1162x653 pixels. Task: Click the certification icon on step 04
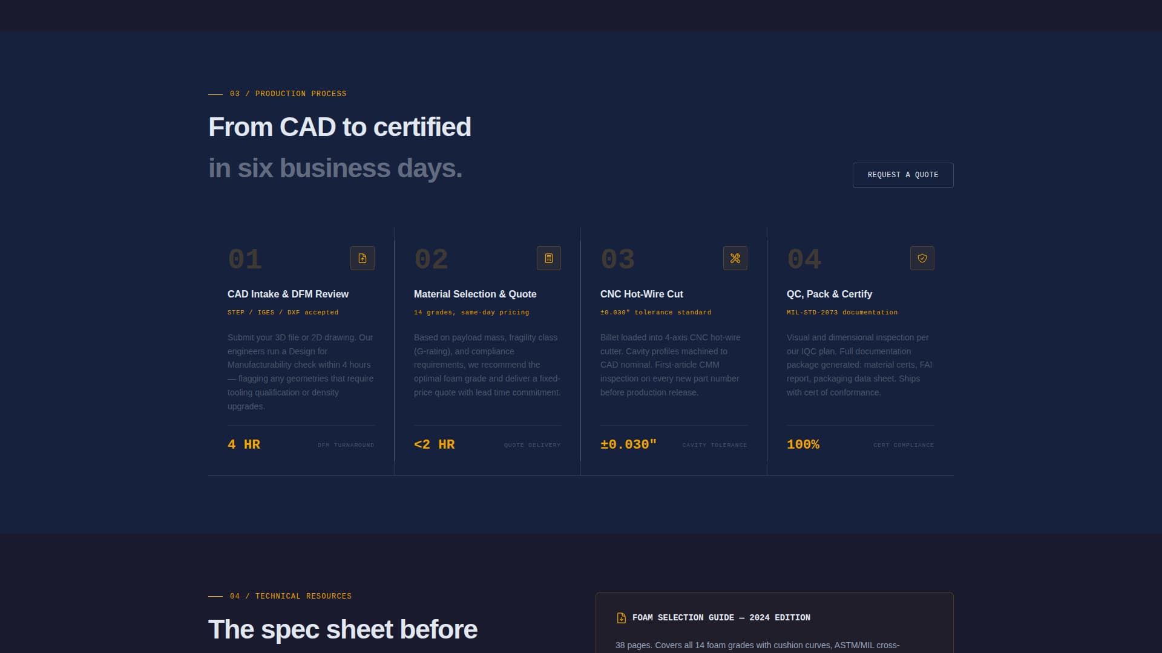(921, 258)
